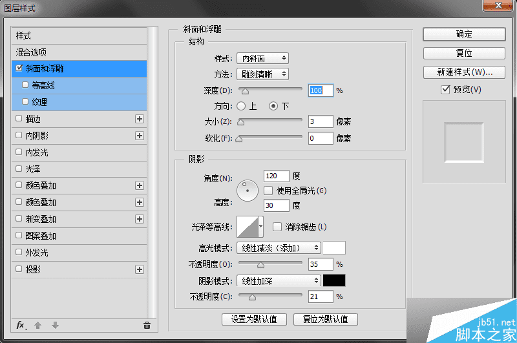Click shadow 不透明度(C) slider handle
517x343 pixels.
(x=252, y=297)
